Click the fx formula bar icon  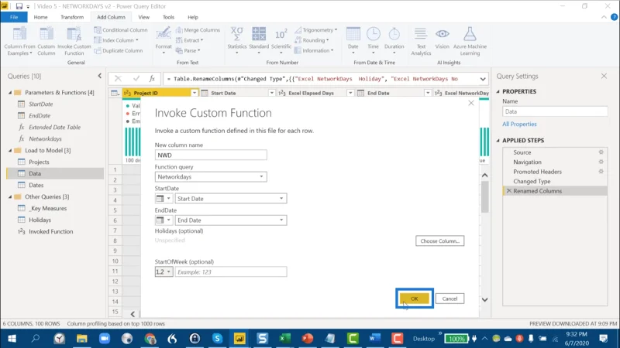(x=152, y=79)
